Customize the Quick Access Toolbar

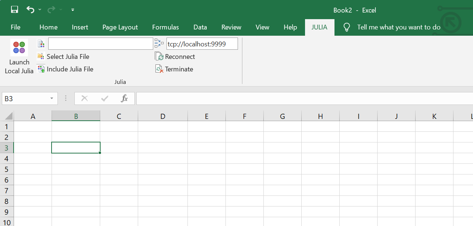click(73, 10)
